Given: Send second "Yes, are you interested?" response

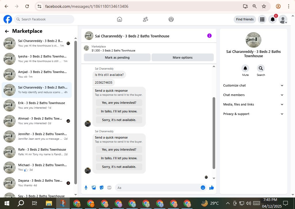Looking at the screenshot, I should 119,150.
